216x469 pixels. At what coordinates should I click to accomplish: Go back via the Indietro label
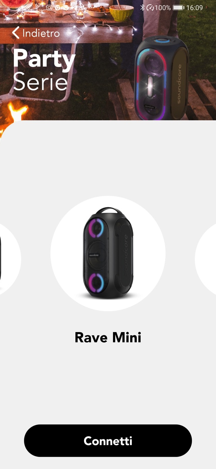pos(41,33)
